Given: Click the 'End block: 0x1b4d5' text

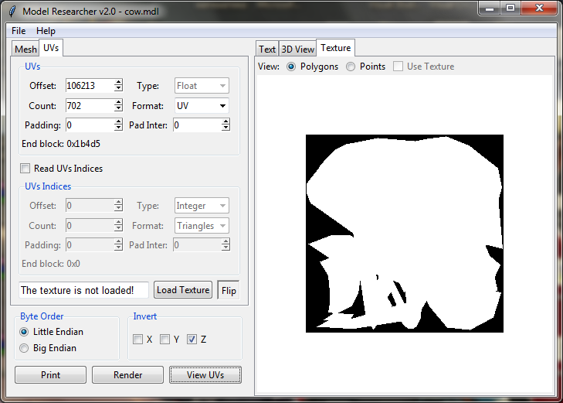Looking at the screenshot, I should [61, 144].
